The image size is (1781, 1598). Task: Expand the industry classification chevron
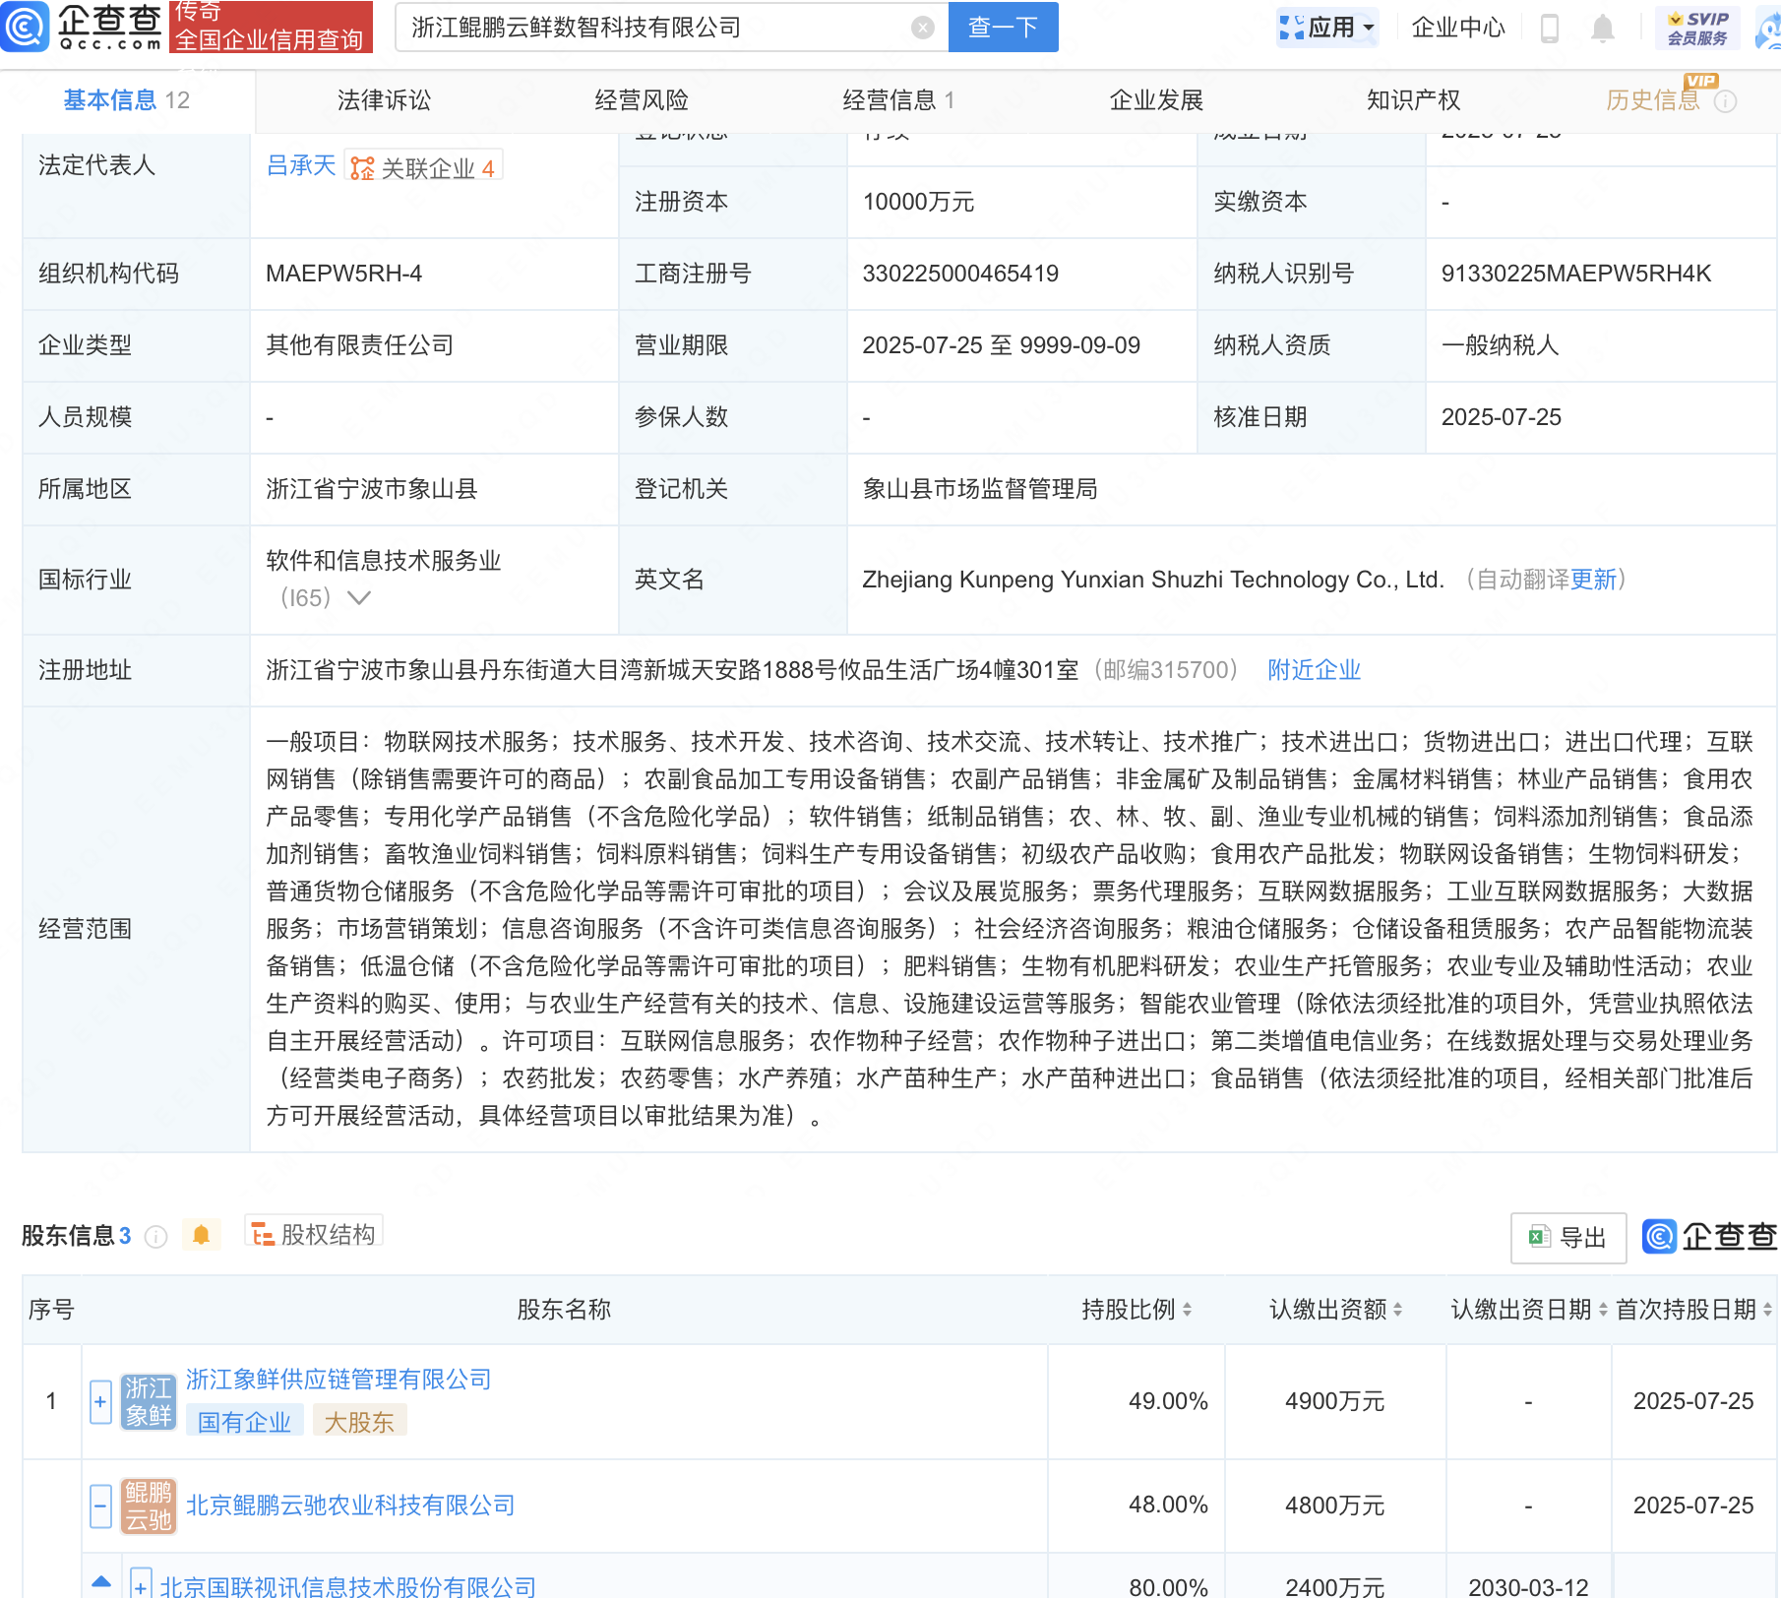(359, 598)
